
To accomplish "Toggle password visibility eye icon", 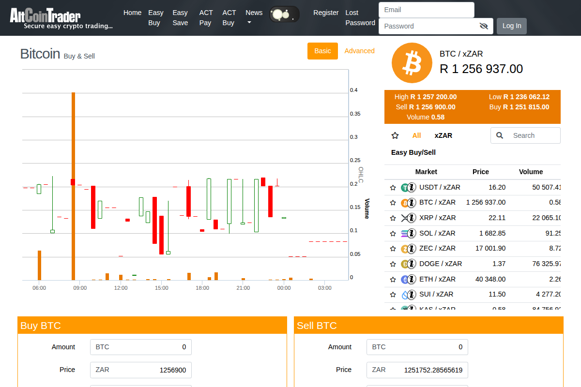I will (483, 26).
